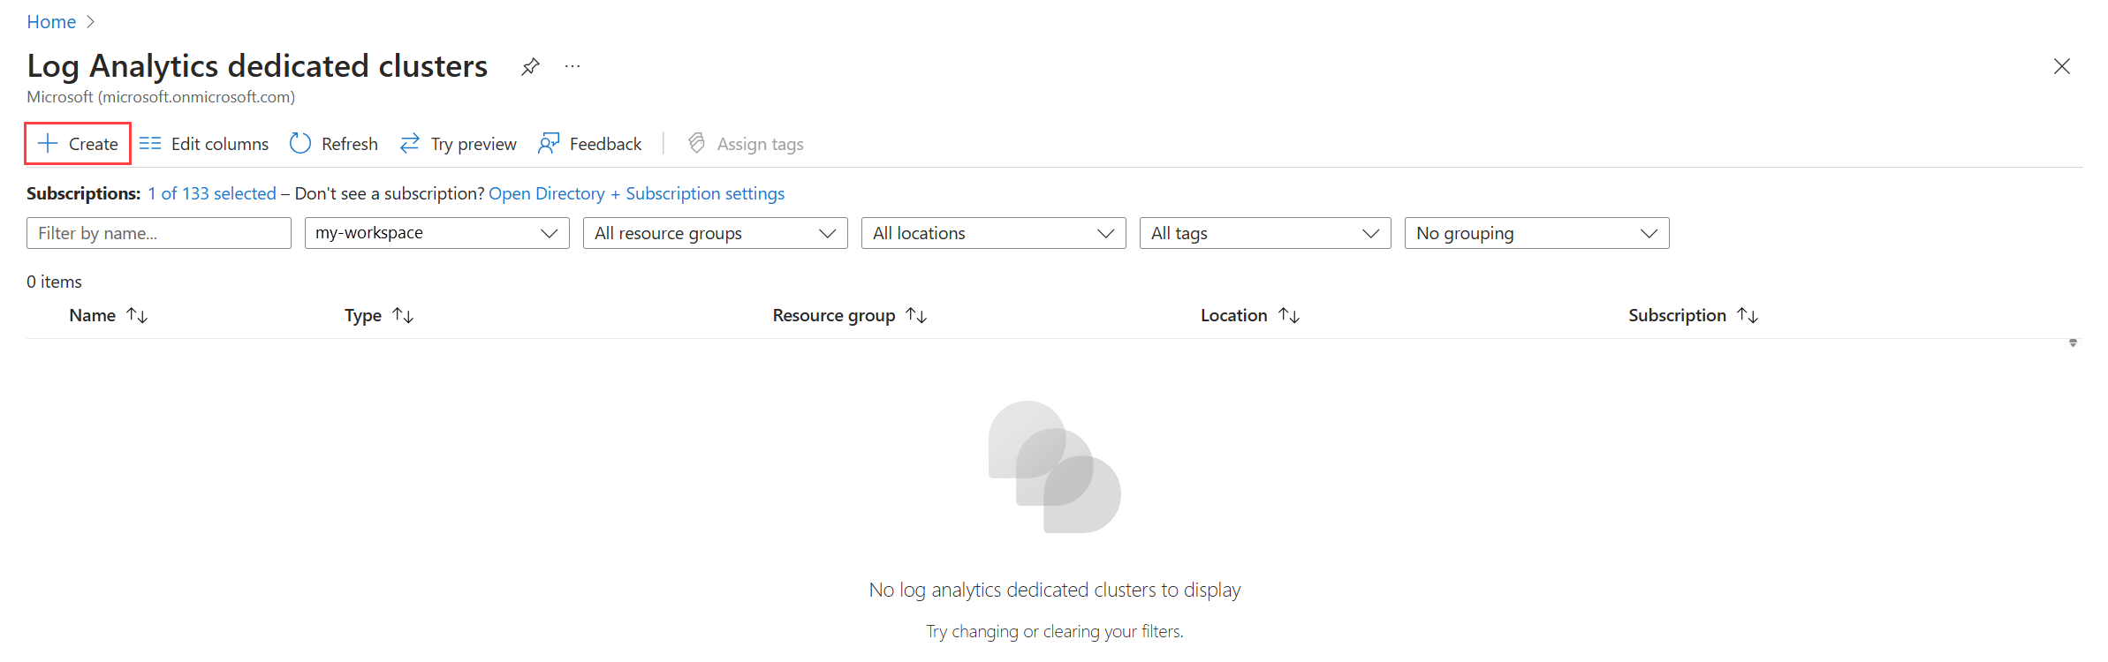
Task: Click the Filter by name input field
Action: coord(159,233)
